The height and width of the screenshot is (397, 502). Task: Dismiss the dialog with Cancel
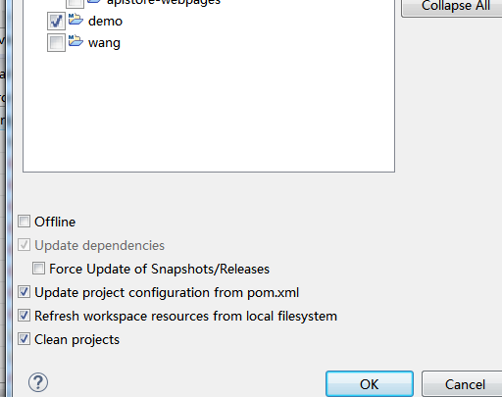point(465,384)
